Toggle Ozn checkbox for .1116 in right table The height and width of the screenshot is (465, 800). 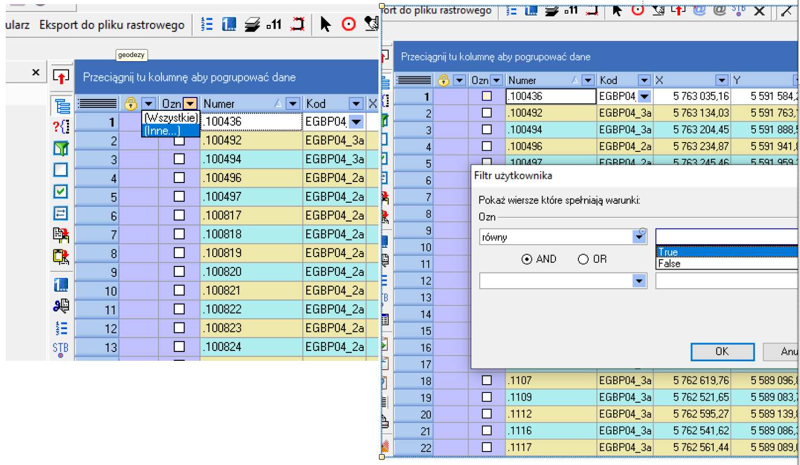pyautogui.click(x=486, y=430)
